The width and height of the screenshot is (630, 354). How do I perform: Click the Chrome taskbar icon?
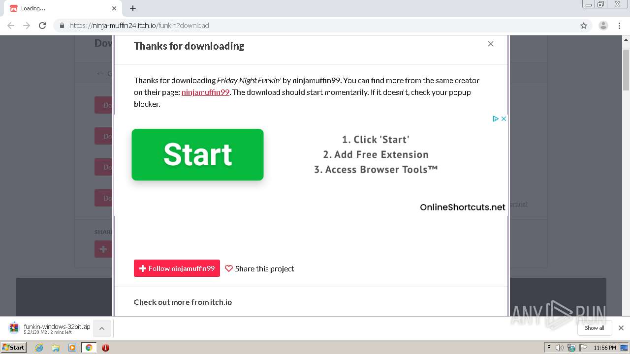(x=89, y=348)
